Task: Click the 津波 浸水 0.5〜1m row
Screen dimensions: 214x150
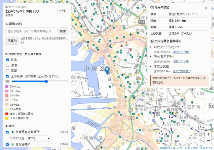Action: point(179,21)
